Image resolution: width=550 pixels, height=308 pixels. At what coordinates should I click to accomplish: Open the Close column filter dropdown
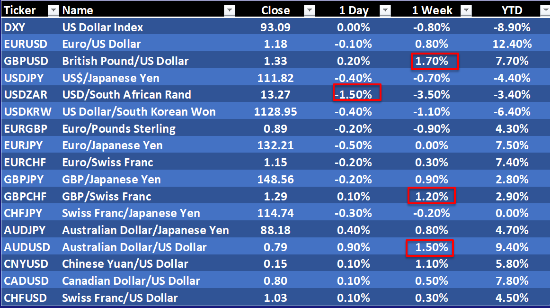click(x=309, y=10)
